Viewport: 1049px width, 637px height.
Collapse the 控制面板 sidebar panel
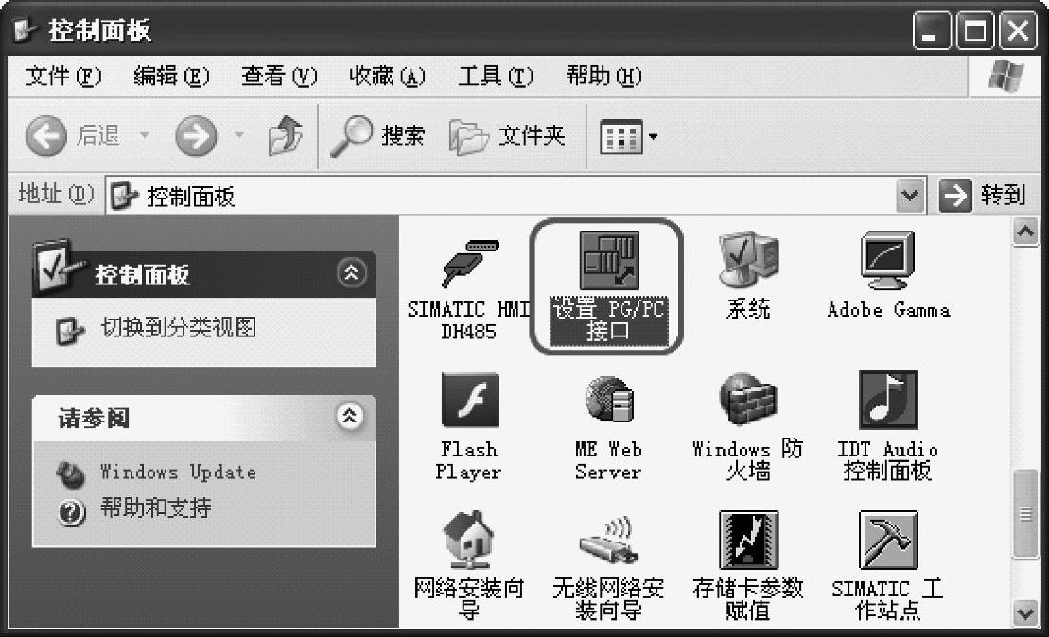coord(351,273)
